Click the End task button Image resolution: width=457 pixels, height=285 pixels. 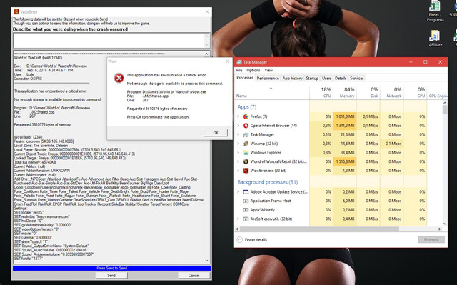click(x=431, y=239)
